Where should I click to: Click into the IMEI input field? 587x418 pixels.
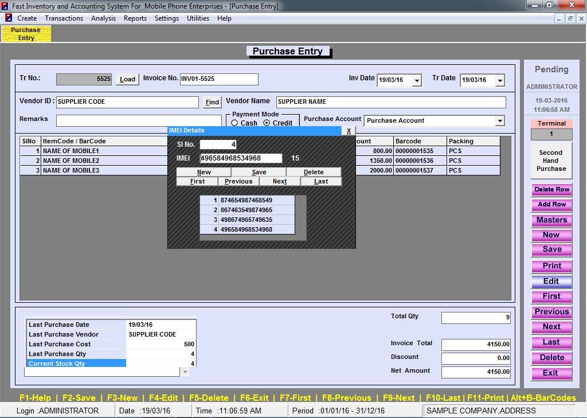(241, 158)
